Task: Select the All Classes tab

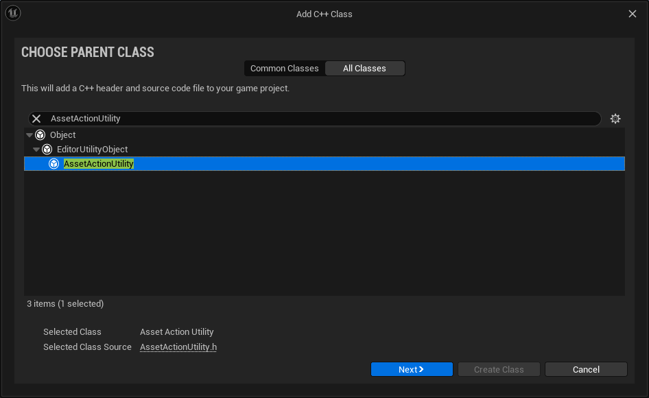Action: (364, 69)
